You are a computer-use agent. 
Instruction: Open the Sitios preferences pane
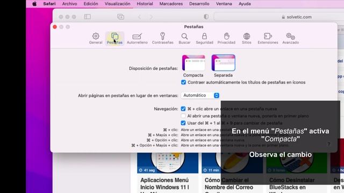(x=247, y=39)
